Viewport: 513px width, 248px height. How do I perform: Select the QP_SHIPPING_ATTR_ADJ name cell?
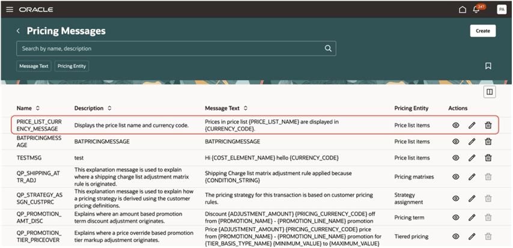tap(40, 177)
